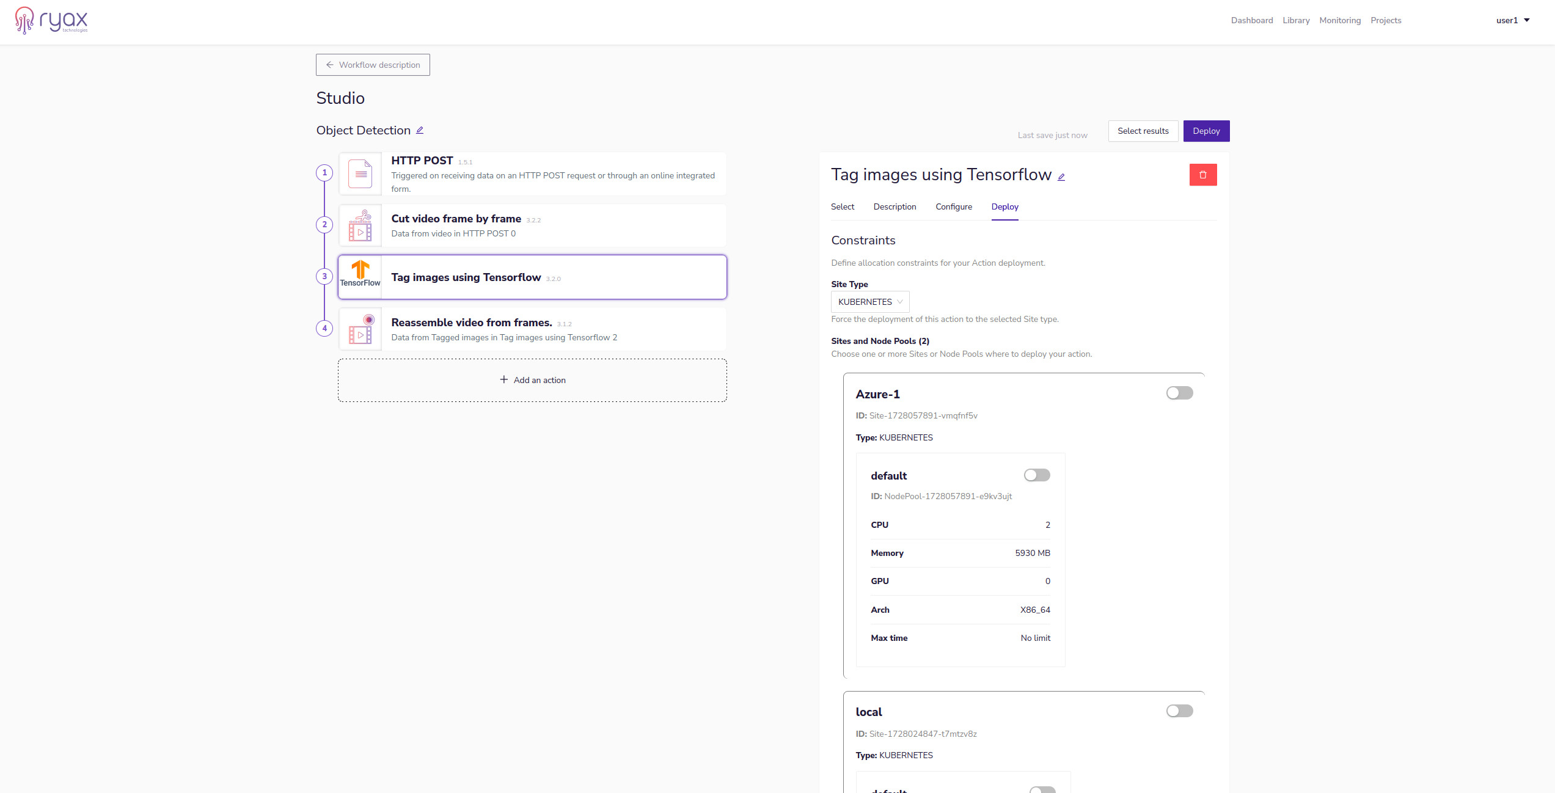The width and height of the screenshot is (1555, 793).
Task: Click the Ryax logo
Action: pyautogui.click(x=51, y=20)
